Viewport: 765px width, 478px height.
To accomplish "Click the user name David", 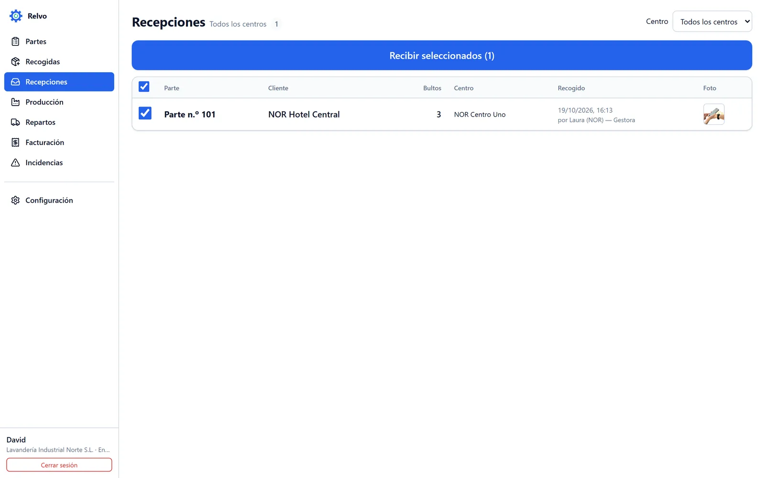I will [x=16, y=440].
